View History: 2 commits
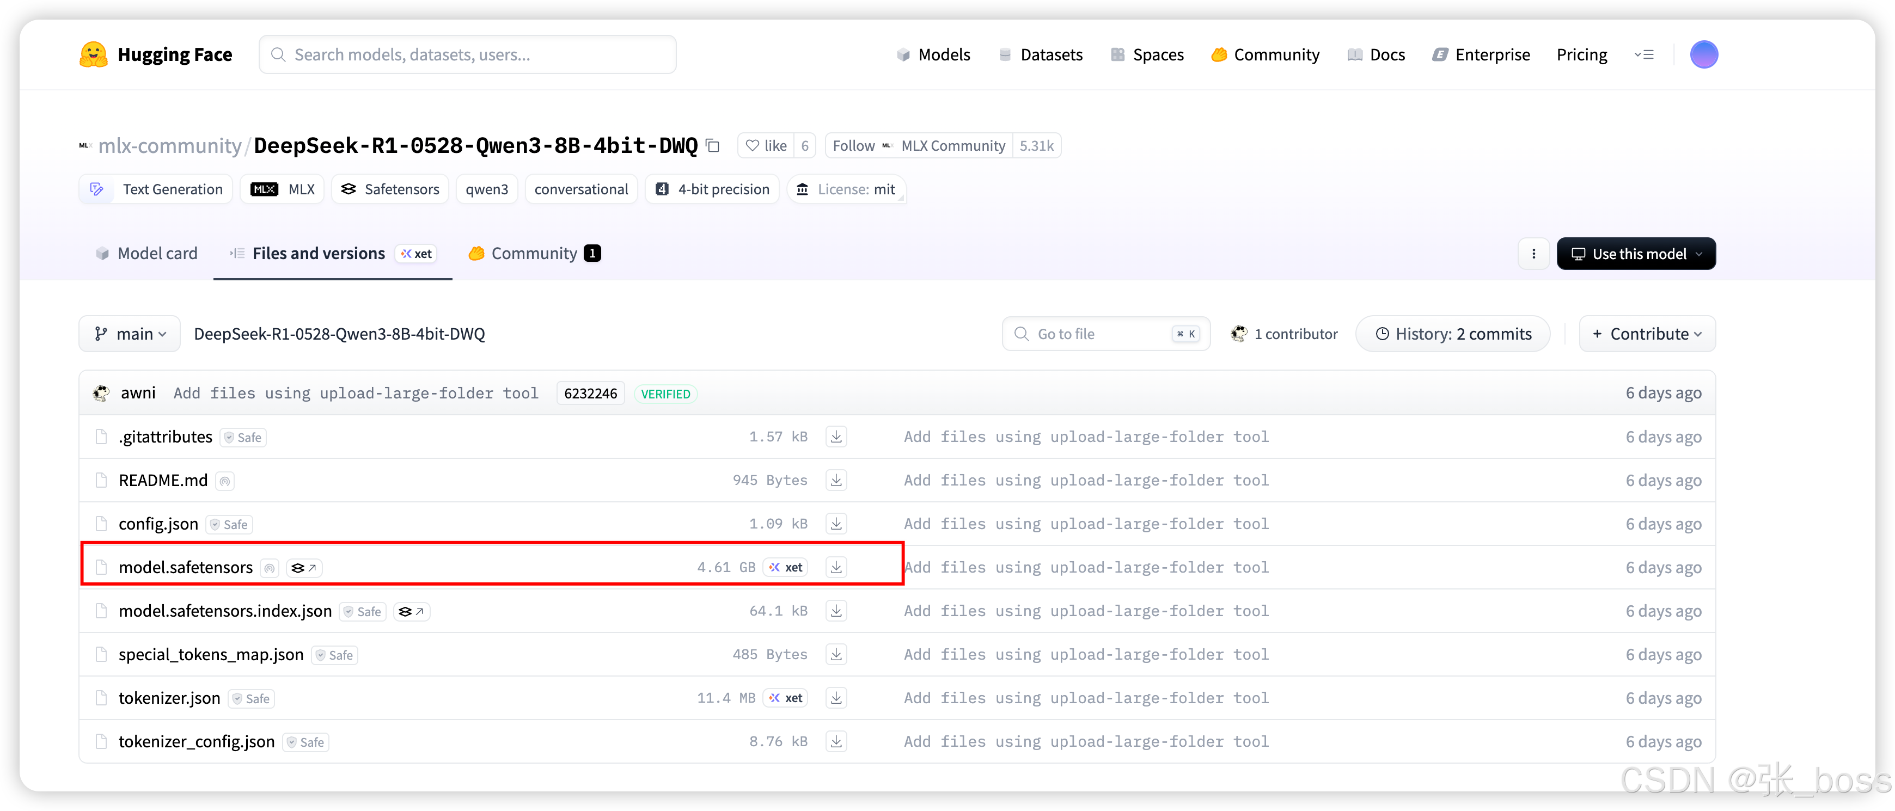Image resolution: width=1895 pixels, height=811 pixels. tap(1452, 334)
